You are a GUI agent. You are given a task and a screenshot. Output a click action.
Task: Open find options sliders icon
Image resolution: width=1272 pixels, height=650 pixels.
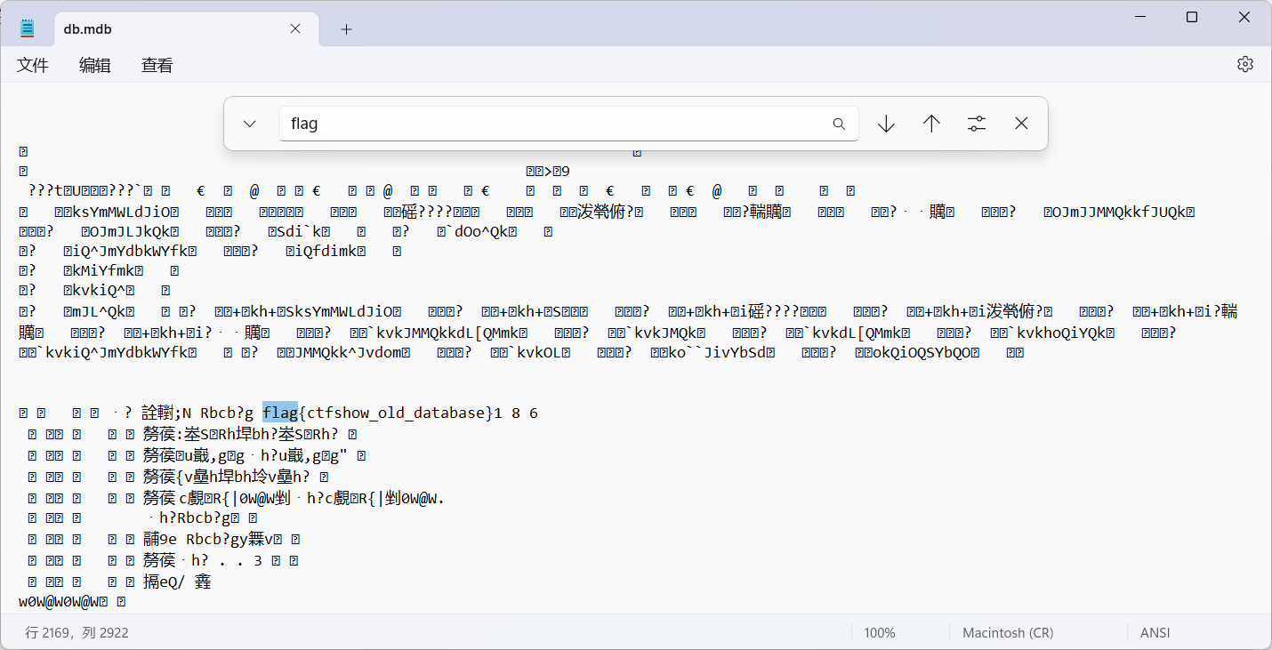pos(977,124)
